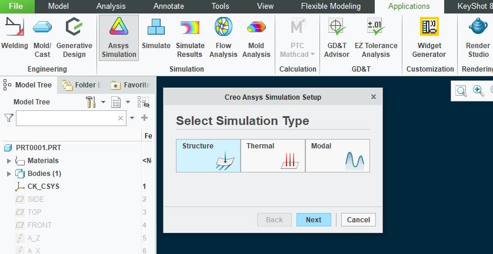Image resolution: width=493 pixels, height=254 pixels.
Task: Switch to the Favorites panel tab
Action: 131,85
